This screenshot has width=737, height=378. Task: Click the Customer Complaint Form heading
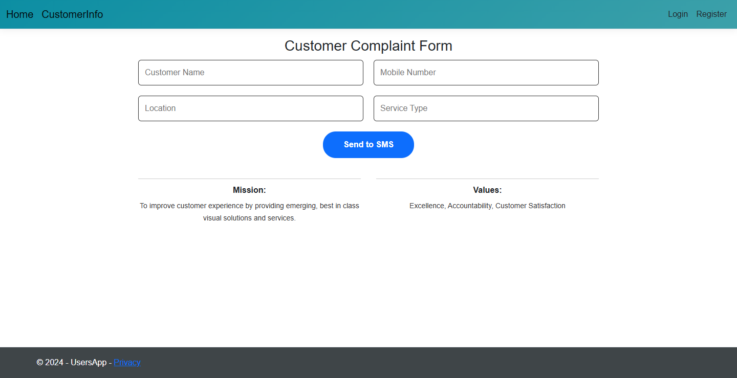pos(368,46)
